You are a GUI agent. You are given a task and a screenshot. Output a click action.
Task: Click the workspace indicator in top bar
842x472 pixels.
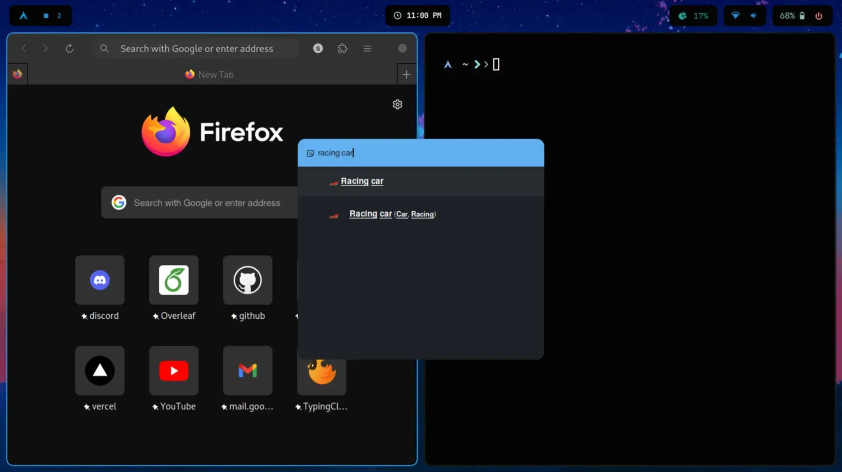(52, 16)
